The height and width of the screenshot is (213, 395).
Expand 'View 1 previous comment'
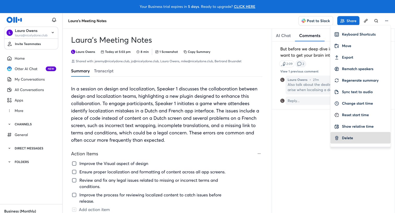point(299,71)
